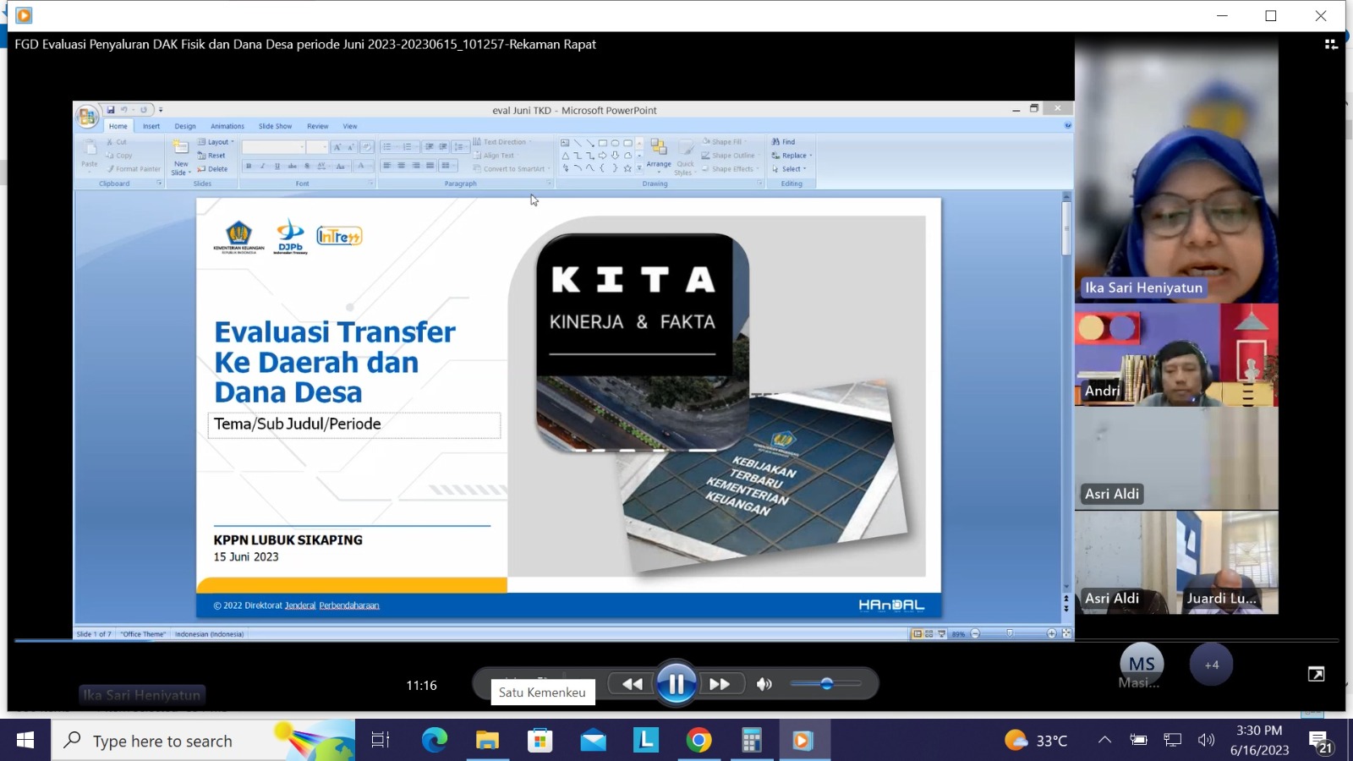
Task: Switch to Now Playing view icon
Action: coord(1330,44)
